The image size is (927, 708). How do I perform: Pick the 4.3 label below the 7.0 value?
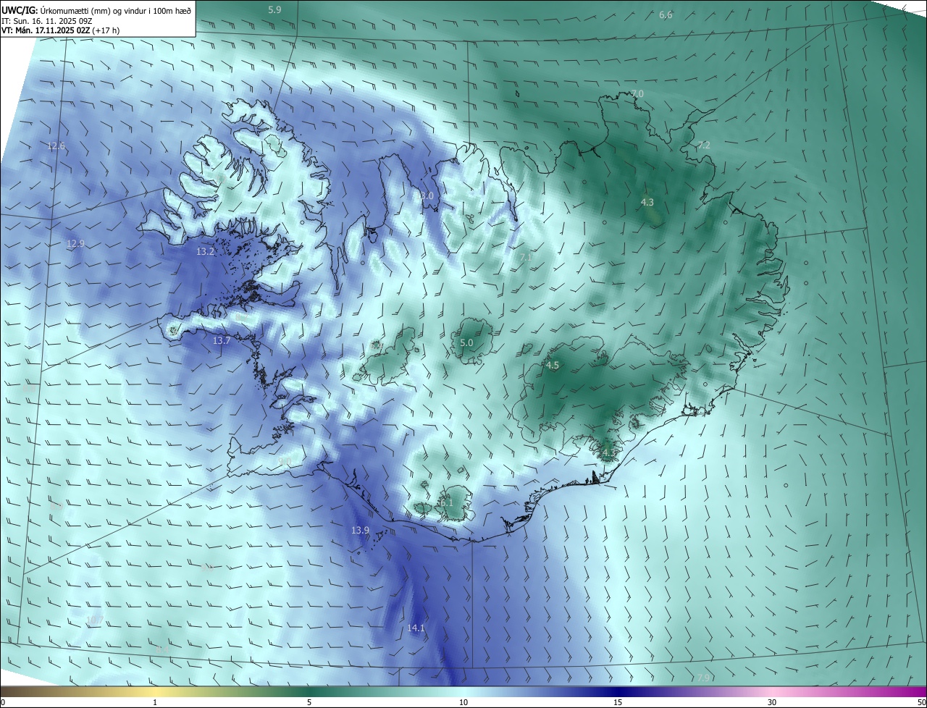tap(647, 202)
